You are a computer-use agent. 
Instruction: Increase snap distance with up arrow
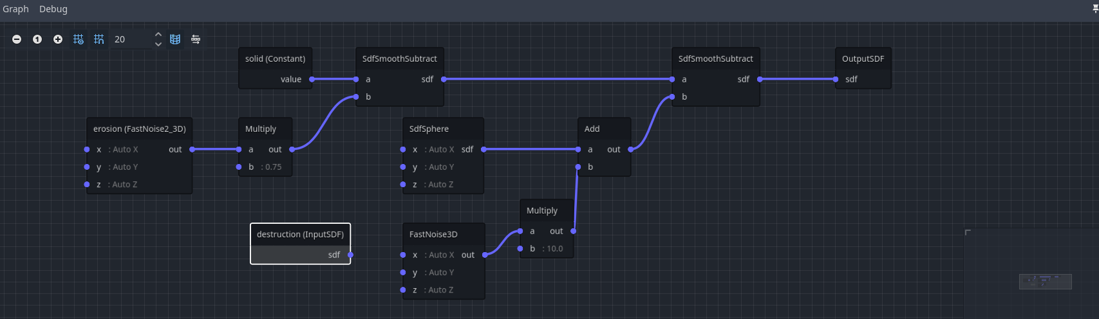(x=158, y=35)
